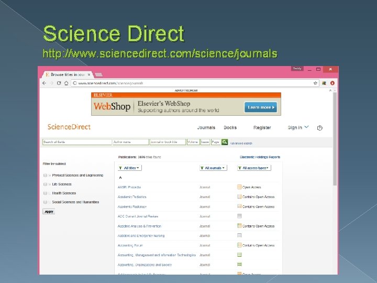Open the Academic Radiology journal link

[x=132, y=206]
